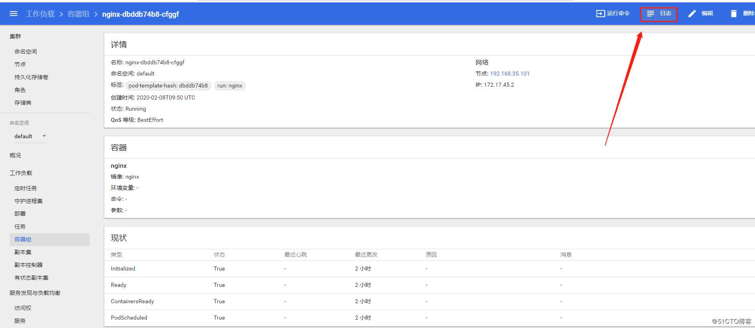This screenshot has height=328, width=755.
Task: Select 守护进程集 in sidebar
Action: 28,201
